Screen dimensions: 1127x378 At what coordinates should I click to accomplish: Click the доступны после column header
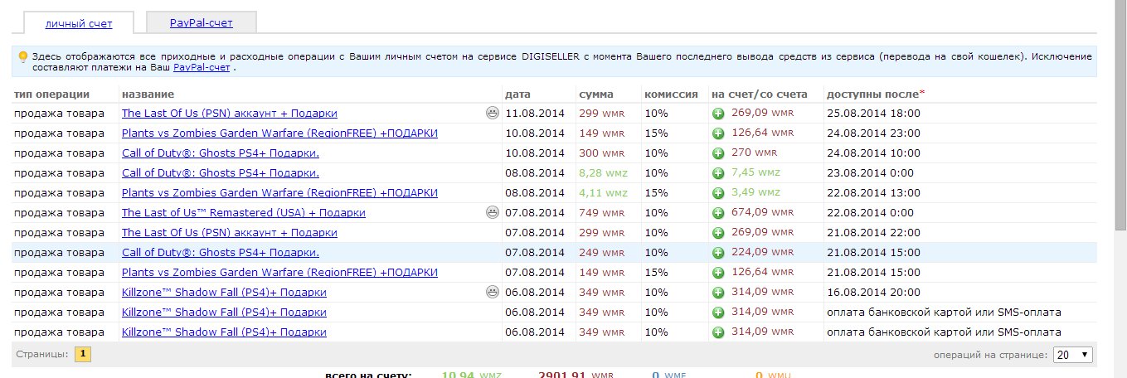(x=877, y=94)
